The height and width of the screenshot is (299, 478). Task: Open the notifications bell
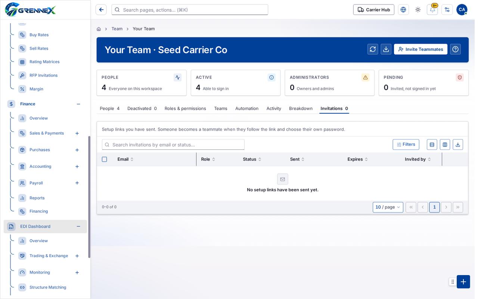432,10
